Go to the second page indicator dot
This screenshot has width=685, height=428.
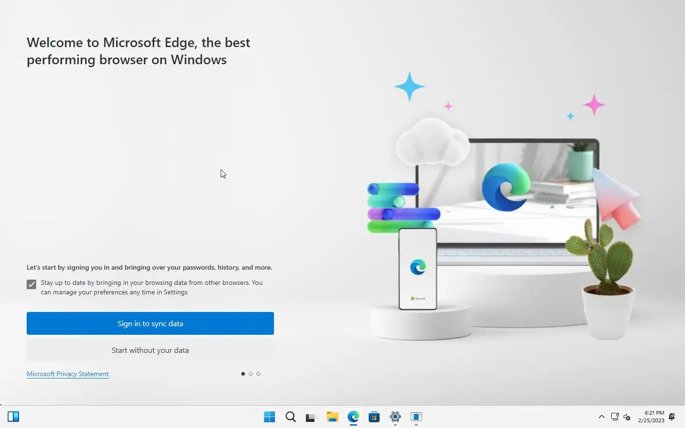[251, 374]
